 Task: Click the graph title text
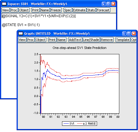(x=80, y=48)
